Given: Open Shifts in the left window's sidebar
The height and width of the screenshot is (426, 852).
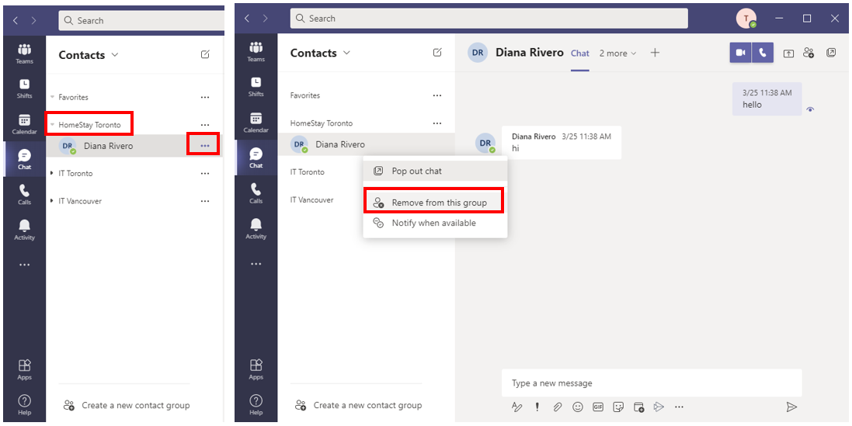Looking at the screenshot, I should point(24,88).
